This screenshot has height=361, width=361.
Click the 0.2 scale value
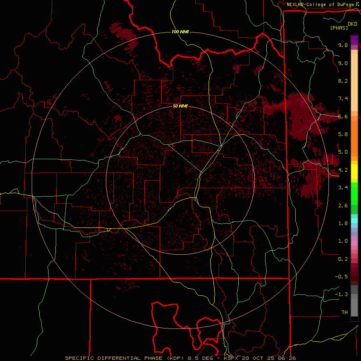click(x=343, y=259)
